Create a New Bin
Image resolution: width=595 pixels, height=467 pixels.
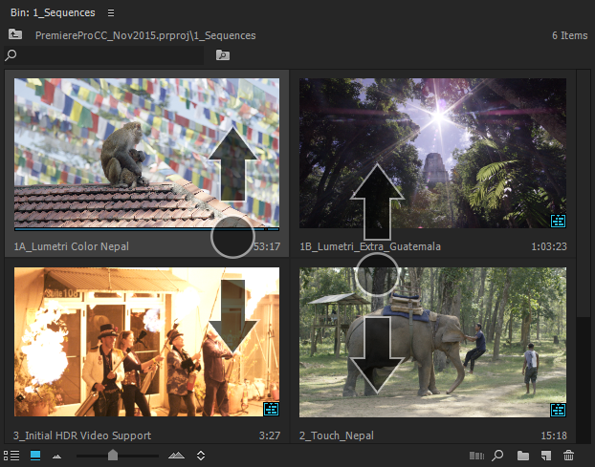522,456
